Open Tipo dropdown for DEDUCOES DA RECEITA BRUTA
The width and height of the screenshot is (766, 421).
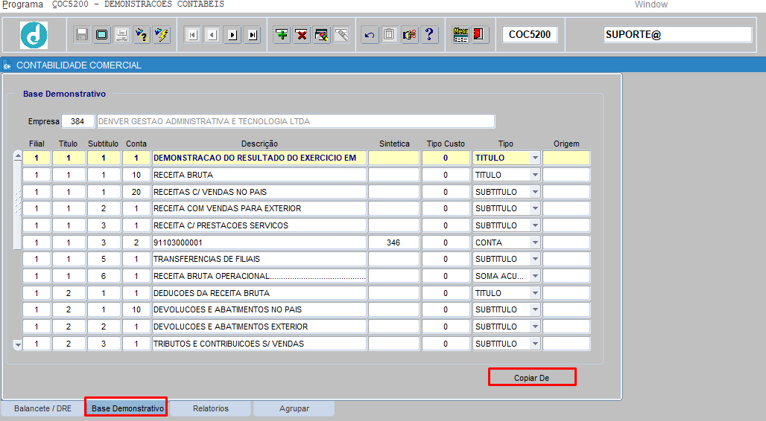(535, 293)
